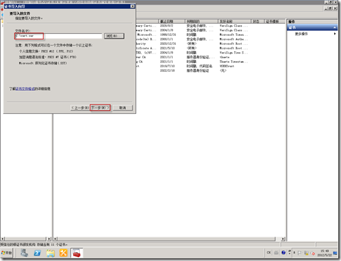Select the certificate row expiring 1999/12/31

210,35
